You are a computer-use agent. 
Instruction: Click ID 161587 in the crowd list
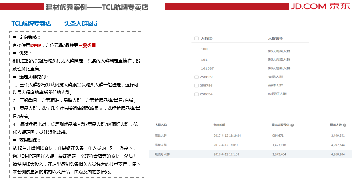(207, 68)
